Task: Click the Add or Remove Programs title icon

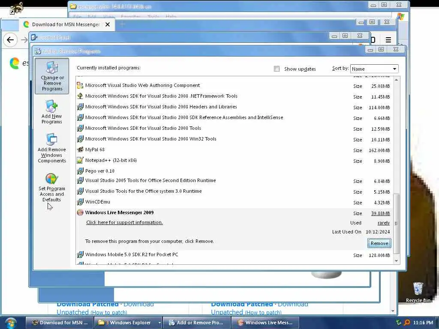Action: pyautogui.click(x=38, y=51)
